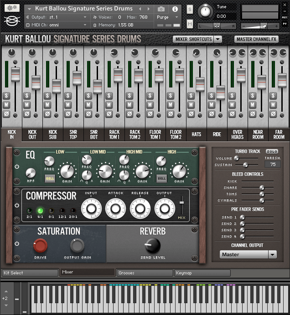Image resolution: width=290 pixels, height=315 pixels.
Task: Click the Compressor INPUT dial
Action: coord(91,208)
